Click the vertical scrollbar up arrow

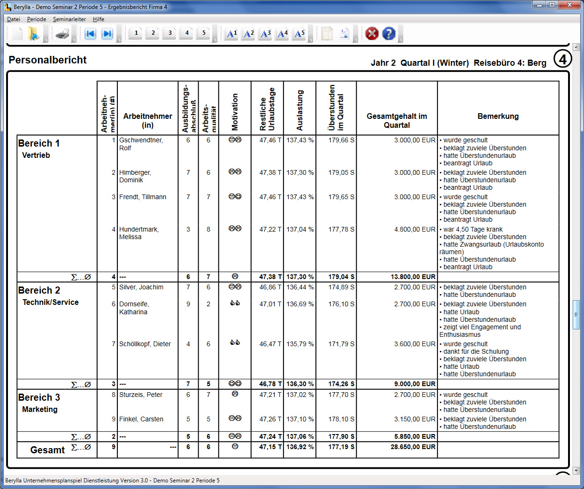tap(576, 47)
